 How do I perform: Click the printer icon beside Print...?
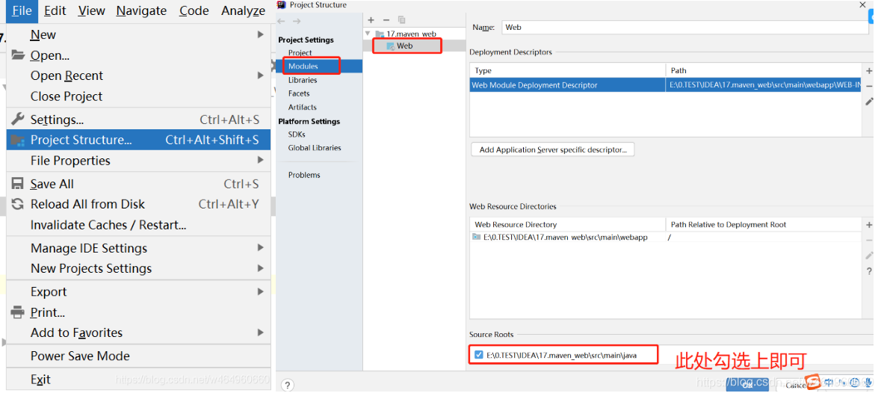(x=18, y=312)
